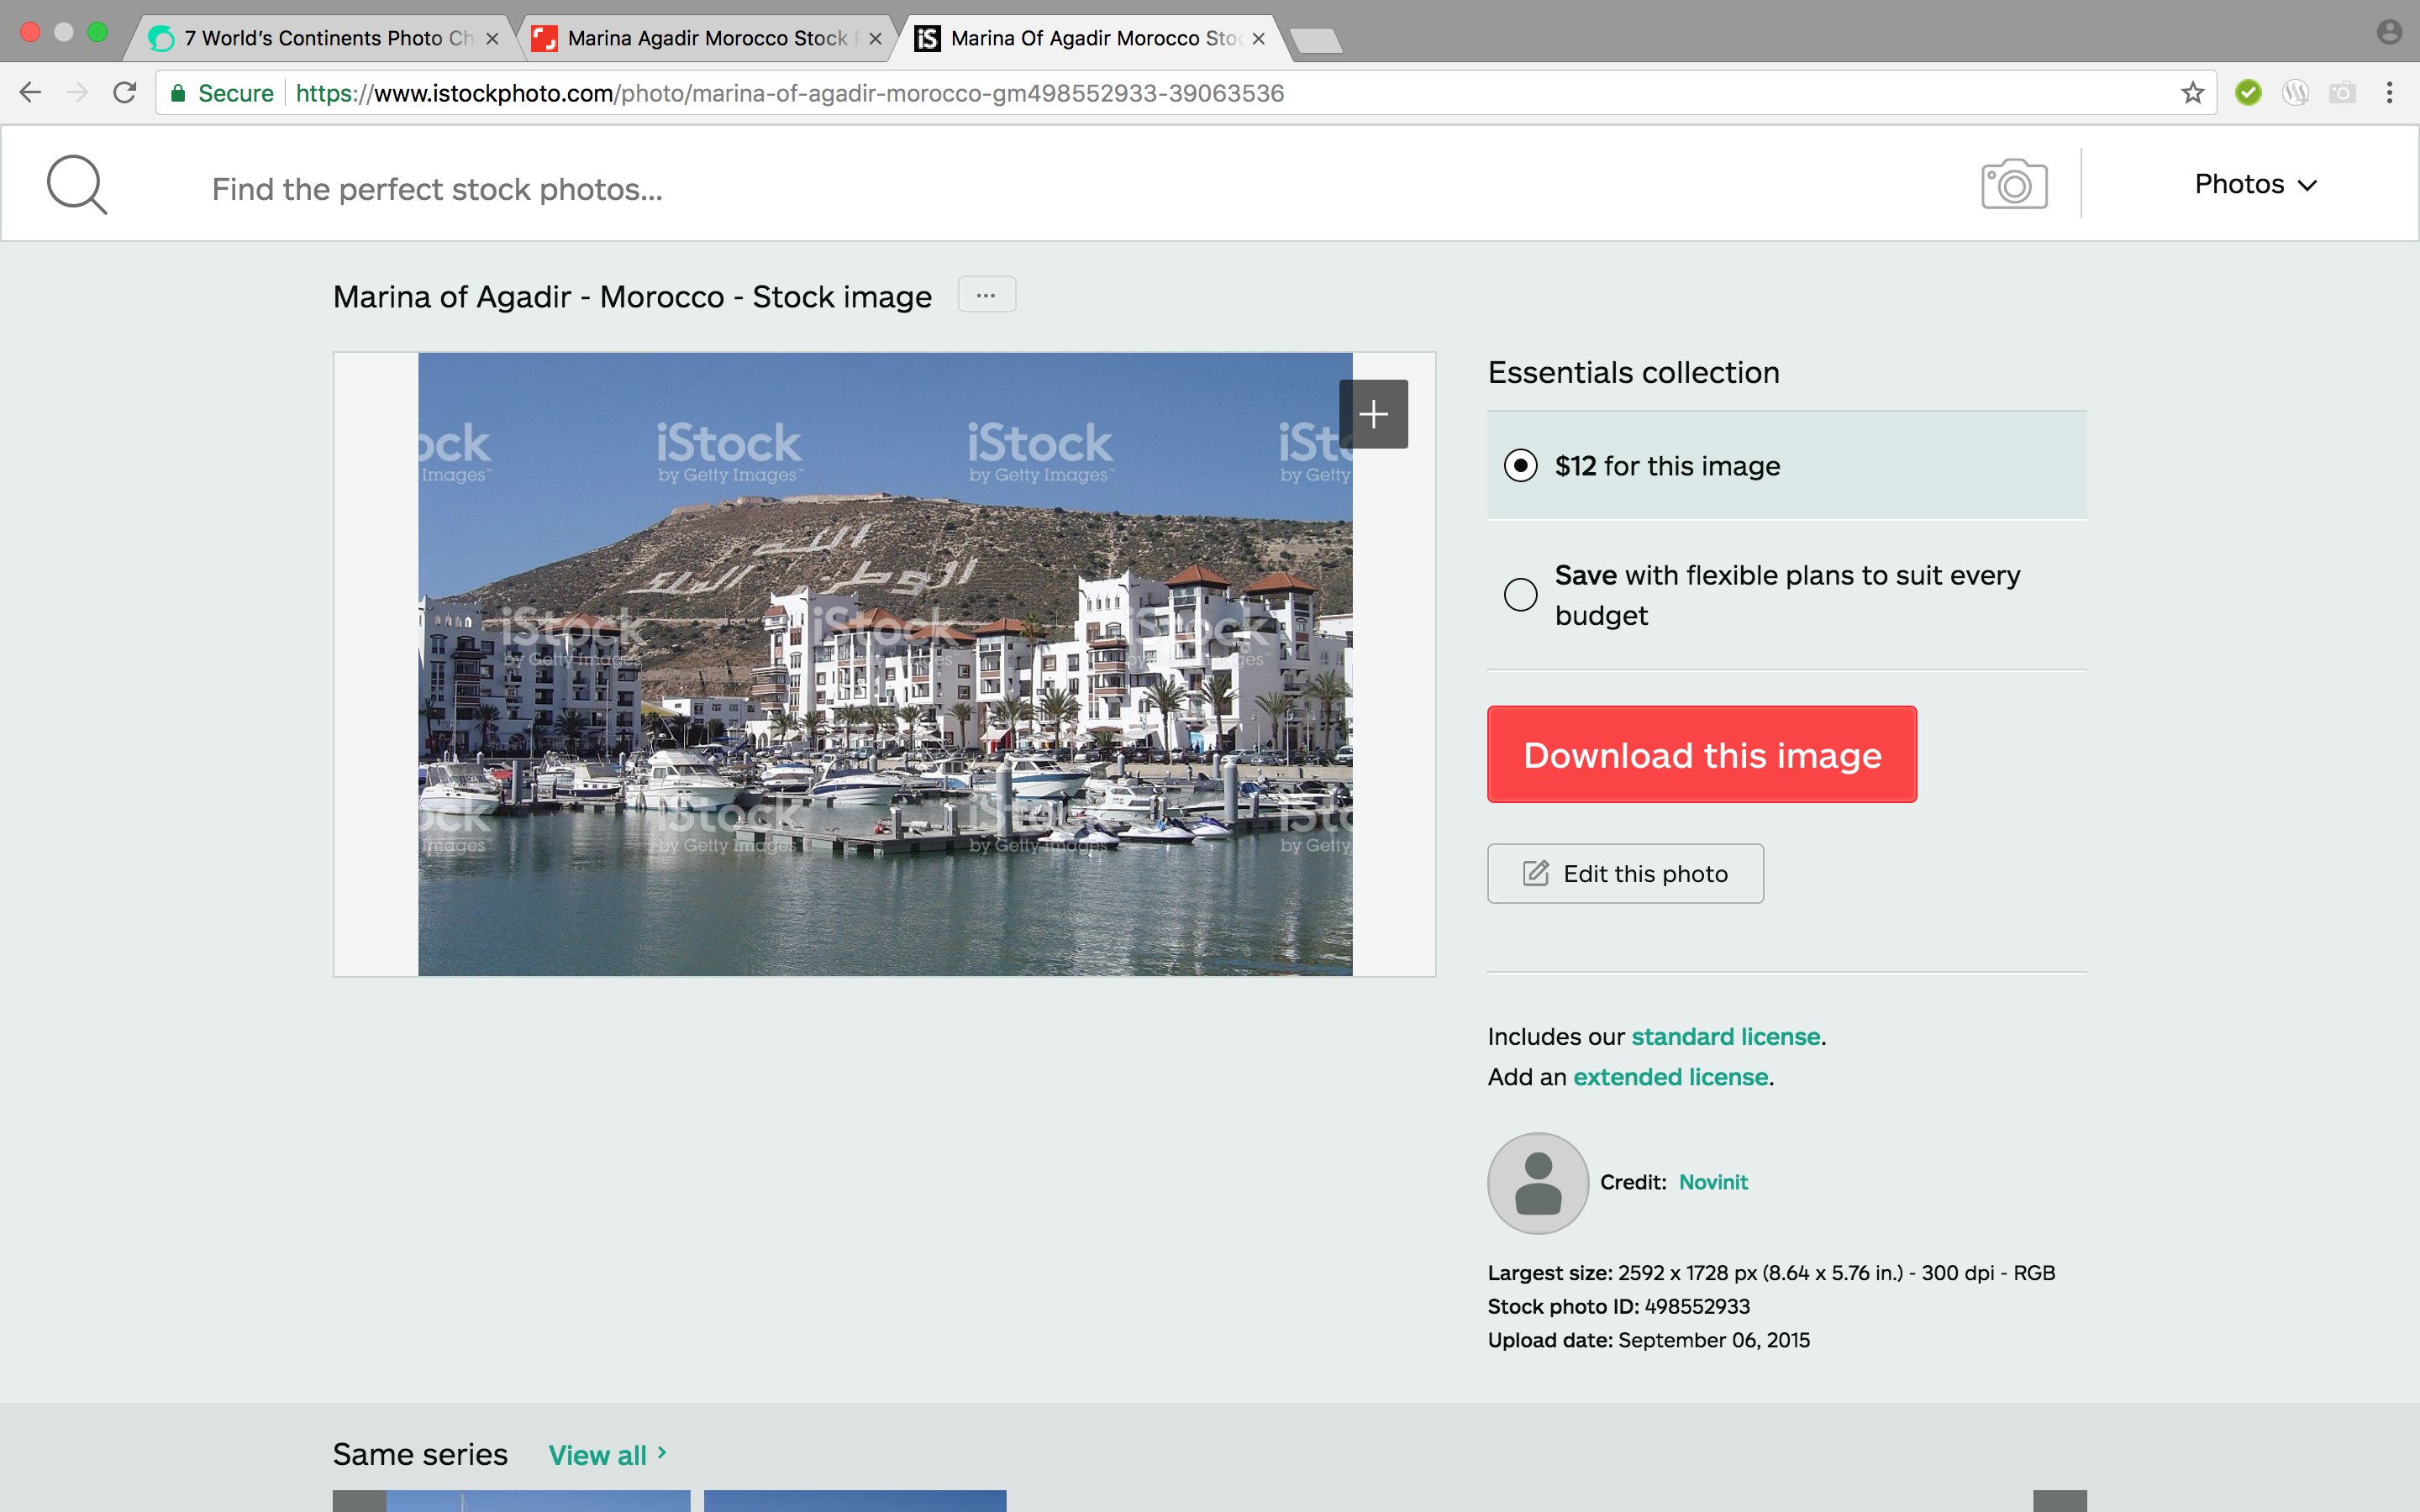Click the contributor avatar next to Credit
The height and width of the screenshot is (1512, 2420).
click(1538, 1183)
